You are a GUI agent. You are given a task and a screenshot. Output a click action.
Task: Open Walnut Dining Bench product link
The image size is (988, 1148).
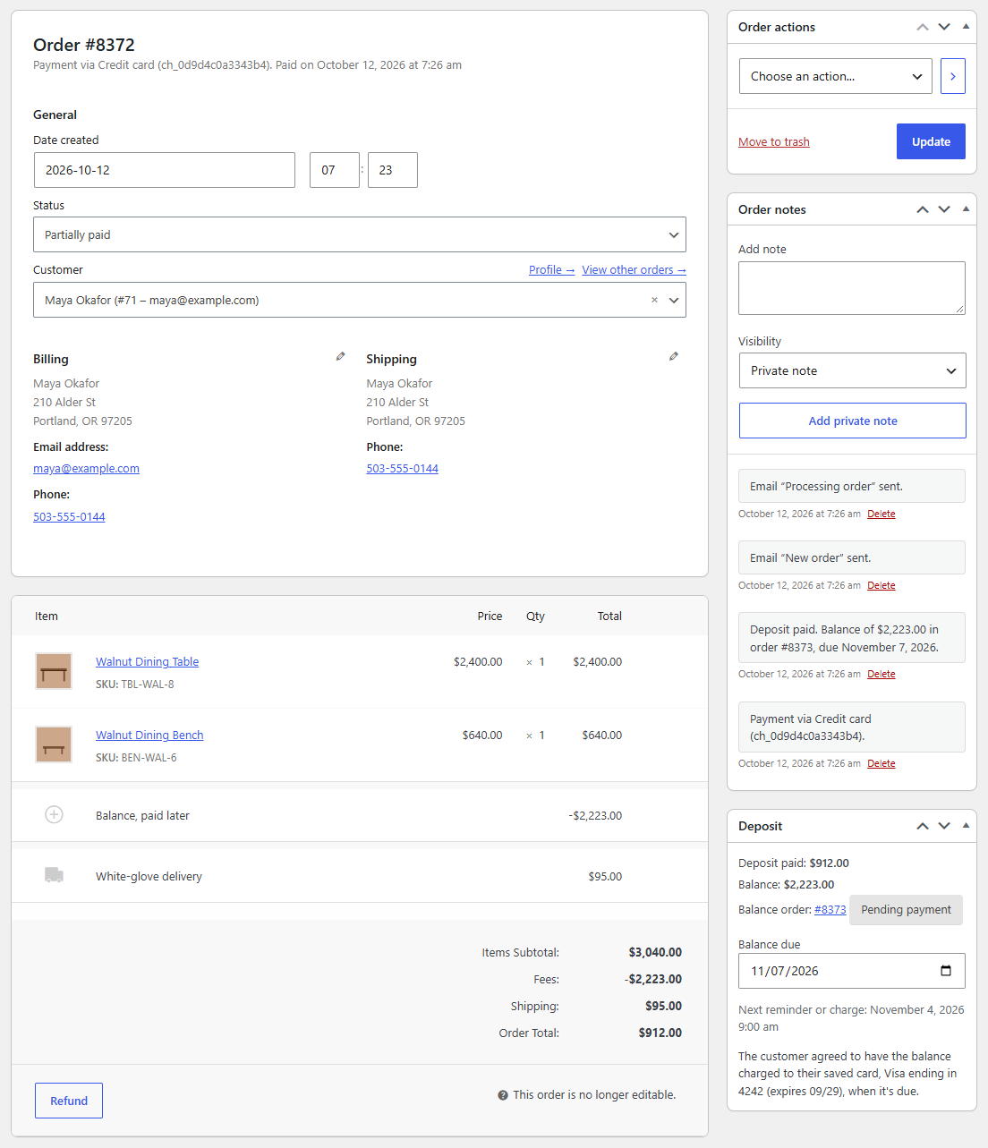(x=149, y=736)
